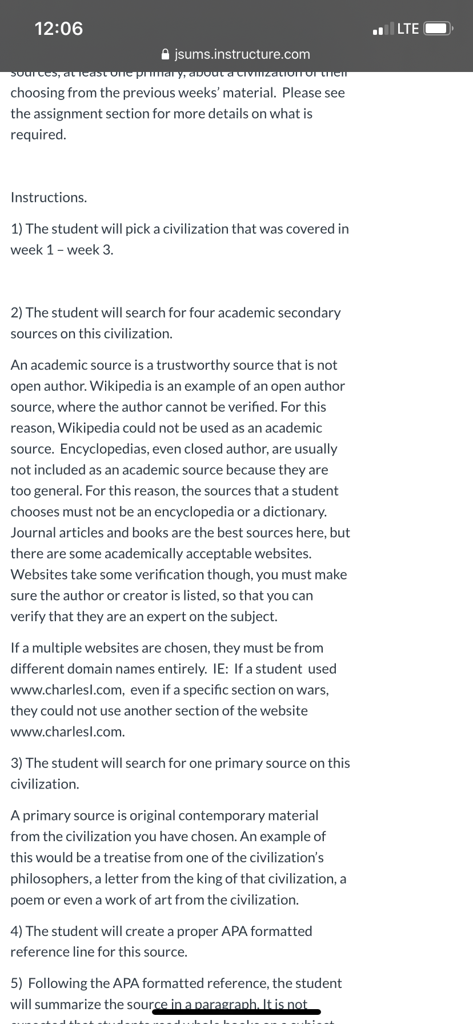Tap the paragraph starting 'An academic source'
The image size is (473, 1024).
181,491
